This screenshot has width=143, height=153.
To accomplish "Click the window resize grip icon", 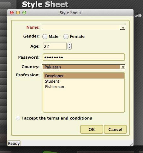I will coord(132,144).
